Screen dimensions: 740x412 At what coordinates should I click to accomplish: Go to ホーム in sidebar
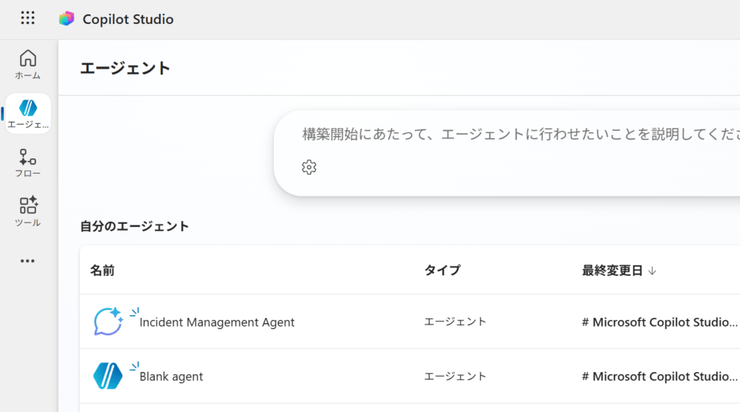tap(28, 64)
